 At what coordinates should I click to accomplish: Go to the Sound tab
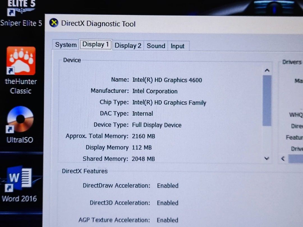coord(156,46)
